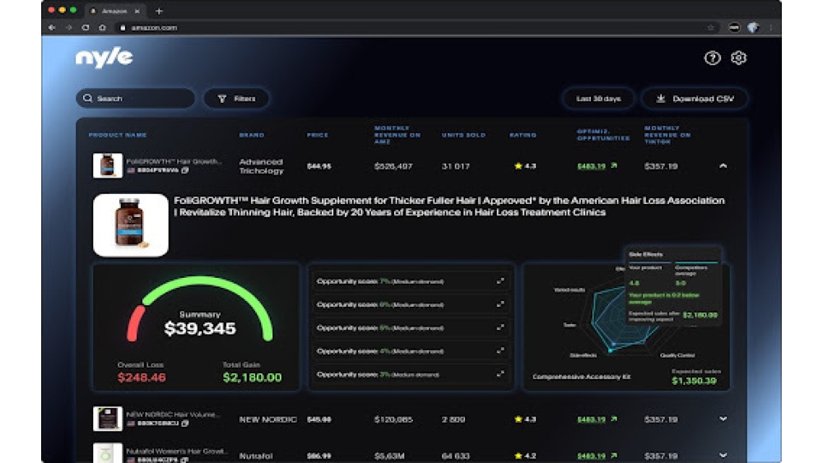Image resolution: width=823 pixels, height=463 pixels.
Task: Reload the browser page
Action: click(x=86, y=28)
